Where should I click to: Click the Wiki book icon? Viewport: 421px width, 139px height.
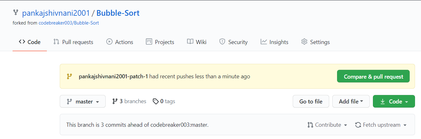click(x=190, y=42)
